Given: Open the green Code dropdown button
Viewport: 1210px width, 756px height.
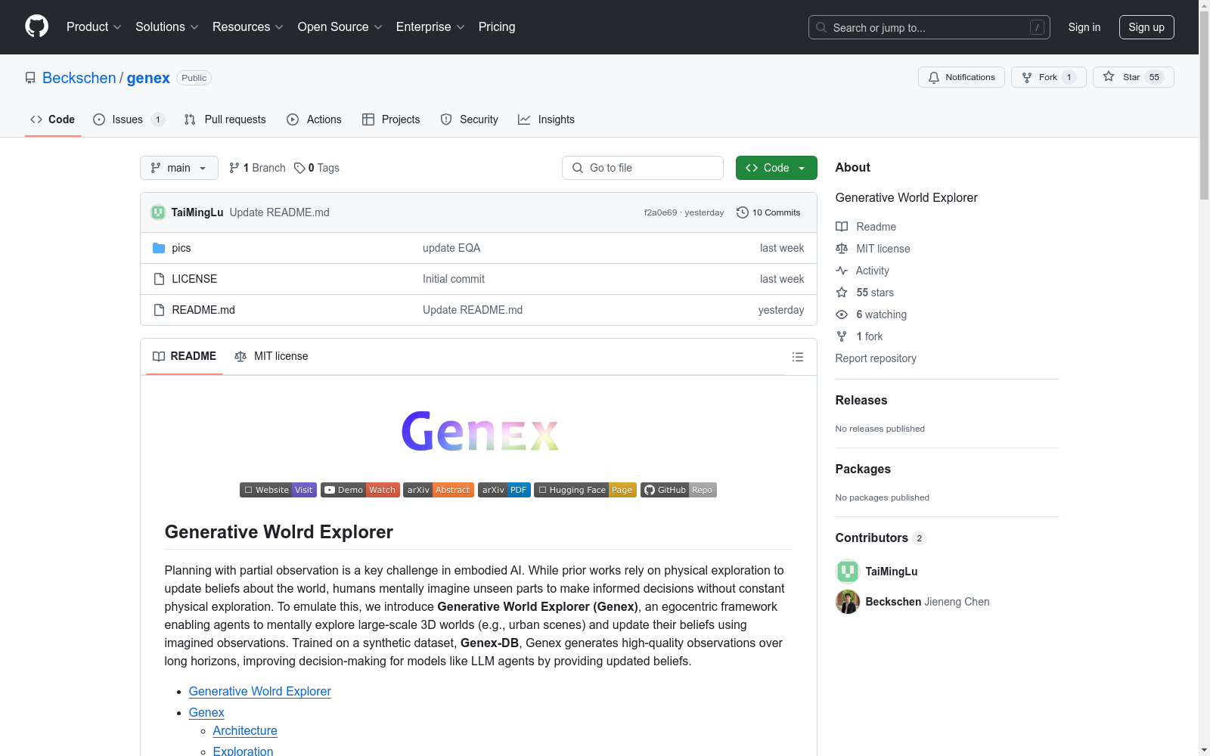Looking at the screenshot, I should tap(776, 168).
